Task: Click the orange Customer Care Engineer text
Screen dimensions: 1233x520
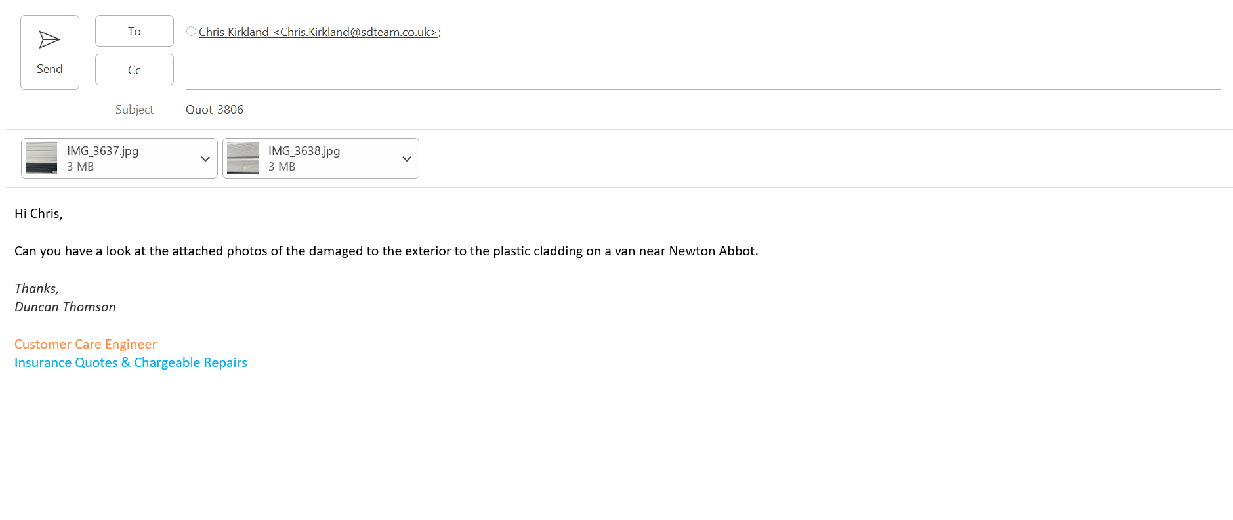Action: tap(85, 345)
